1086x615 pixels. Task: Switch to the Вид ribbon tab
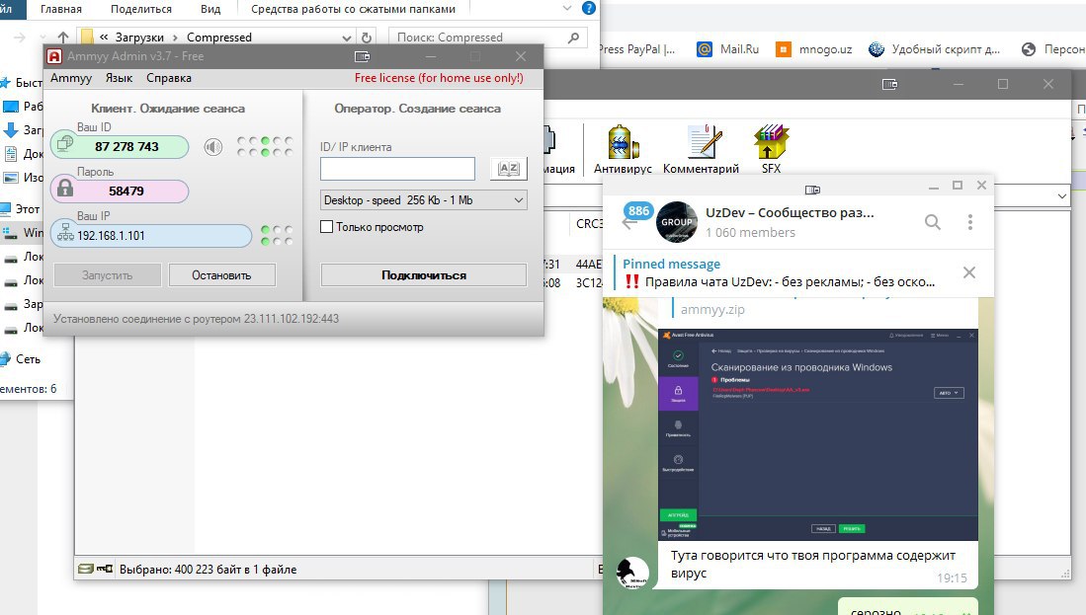click(x=210, y=9)
